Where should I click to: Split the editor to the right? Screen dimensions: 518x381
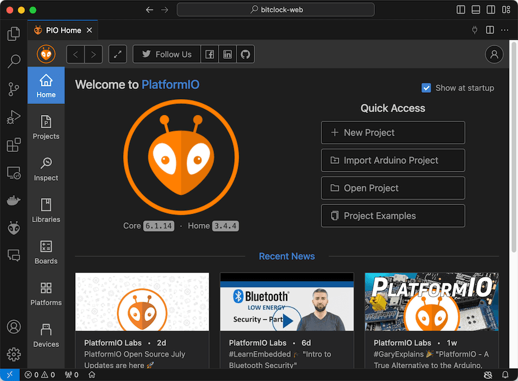490,30
